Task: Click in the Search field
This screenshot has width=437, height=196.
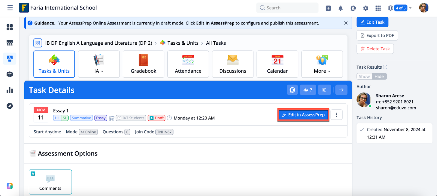Action: point(287,8)
